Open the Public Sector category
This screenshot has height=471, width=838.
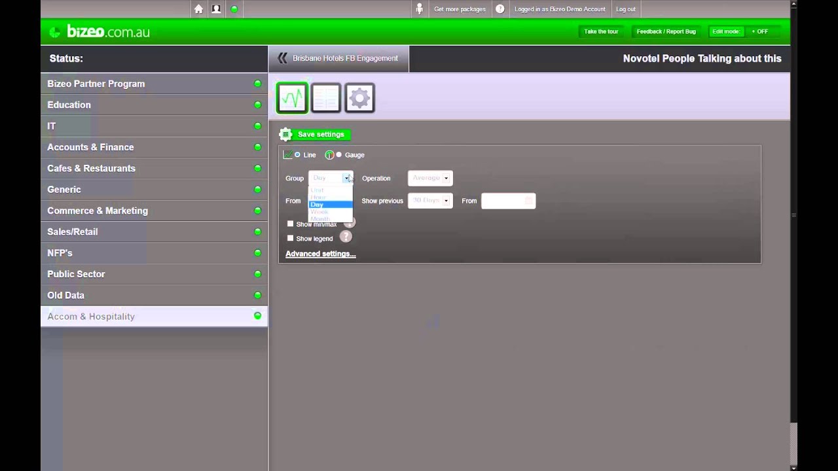154,274
